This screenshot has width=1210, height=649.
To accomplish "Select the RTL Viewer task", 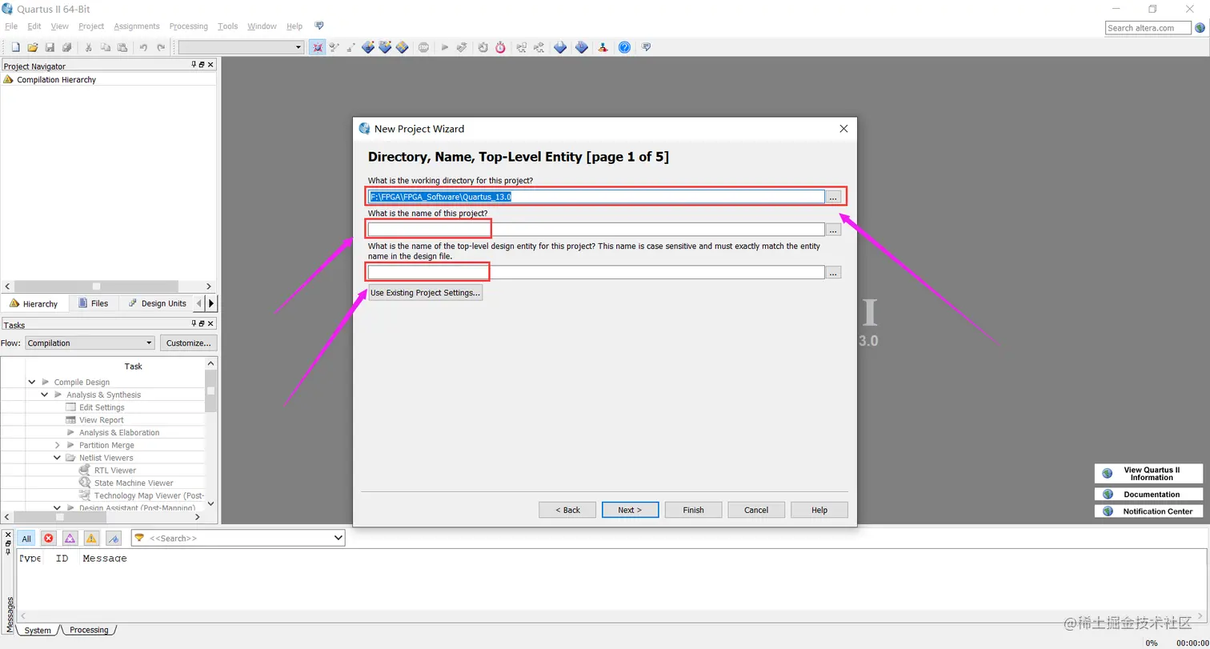I will click(x=115, y=471).
